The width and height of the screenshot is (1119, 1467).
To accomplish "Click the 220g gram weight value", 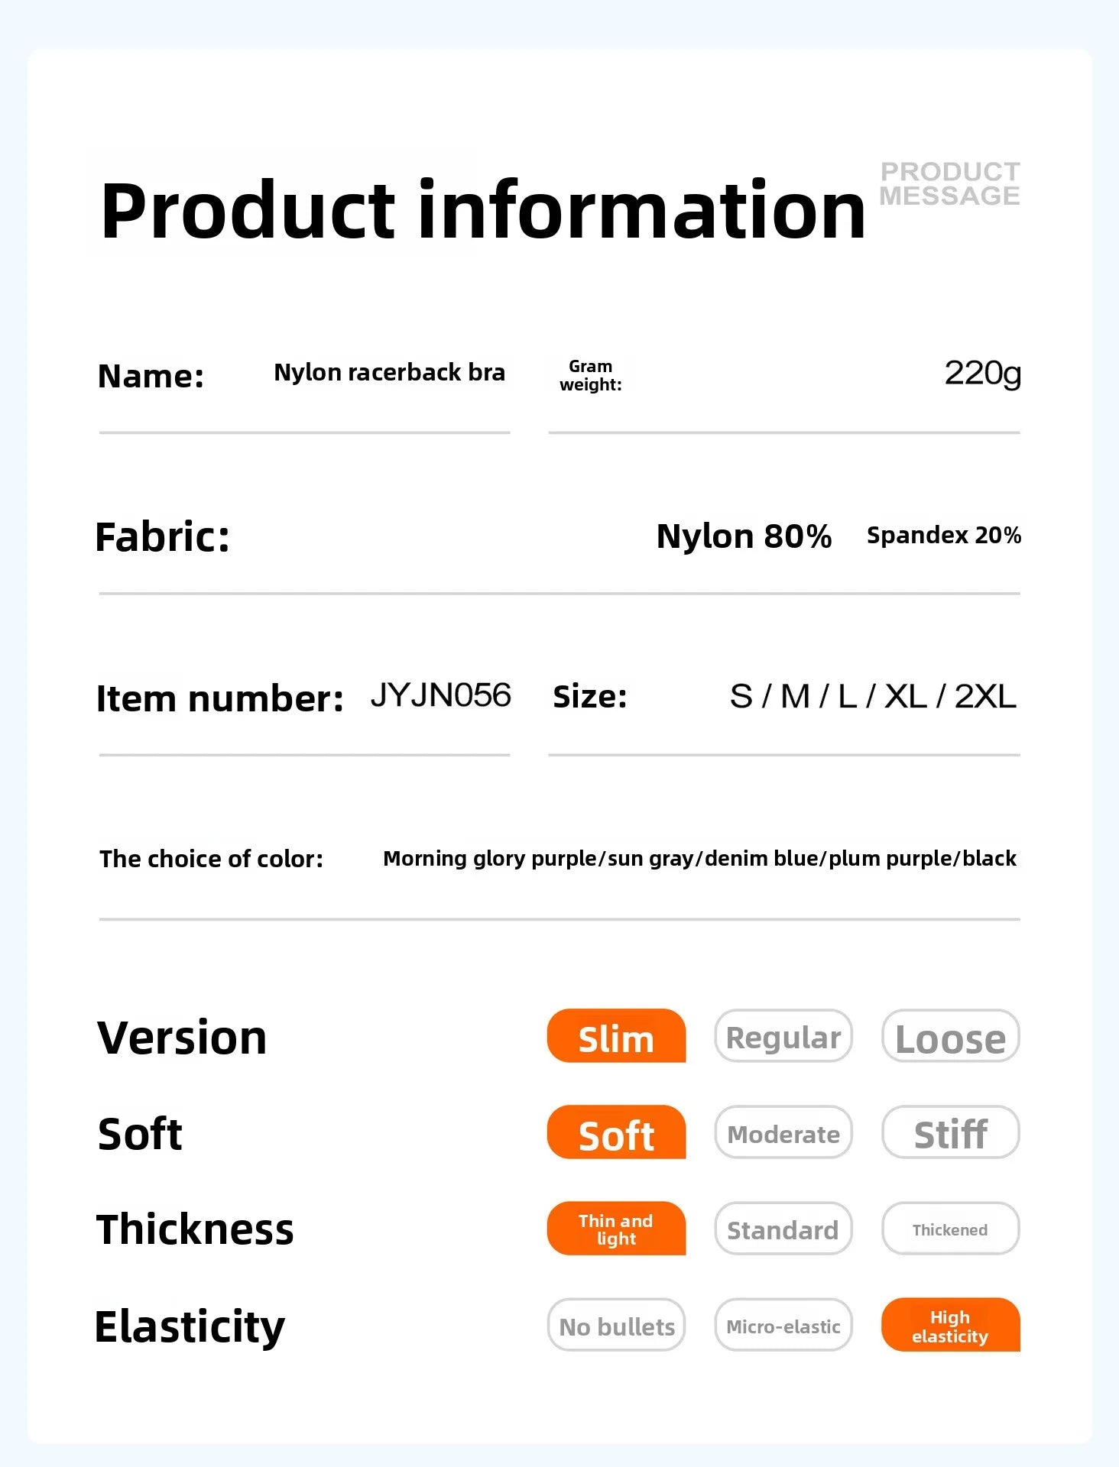I will point(983,373).
